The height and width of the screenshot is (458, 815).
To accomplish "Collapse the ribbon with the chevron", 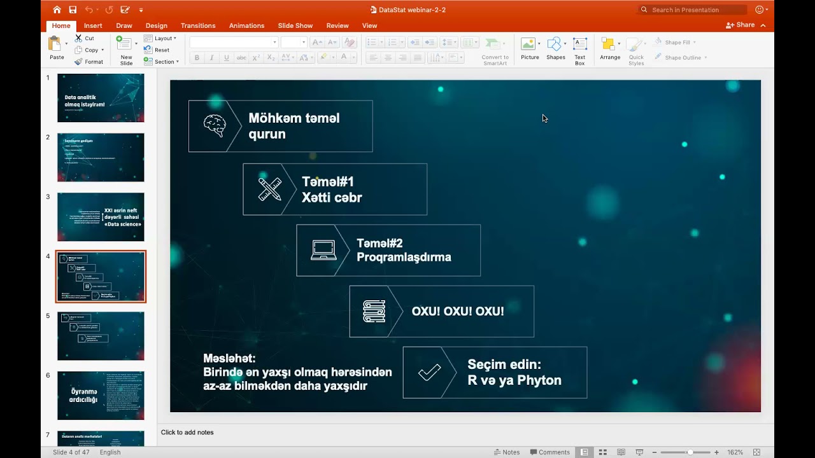I will pos(763,25).
